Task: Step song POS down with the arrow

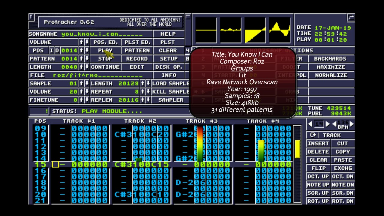Action: (x=87, y=50)
